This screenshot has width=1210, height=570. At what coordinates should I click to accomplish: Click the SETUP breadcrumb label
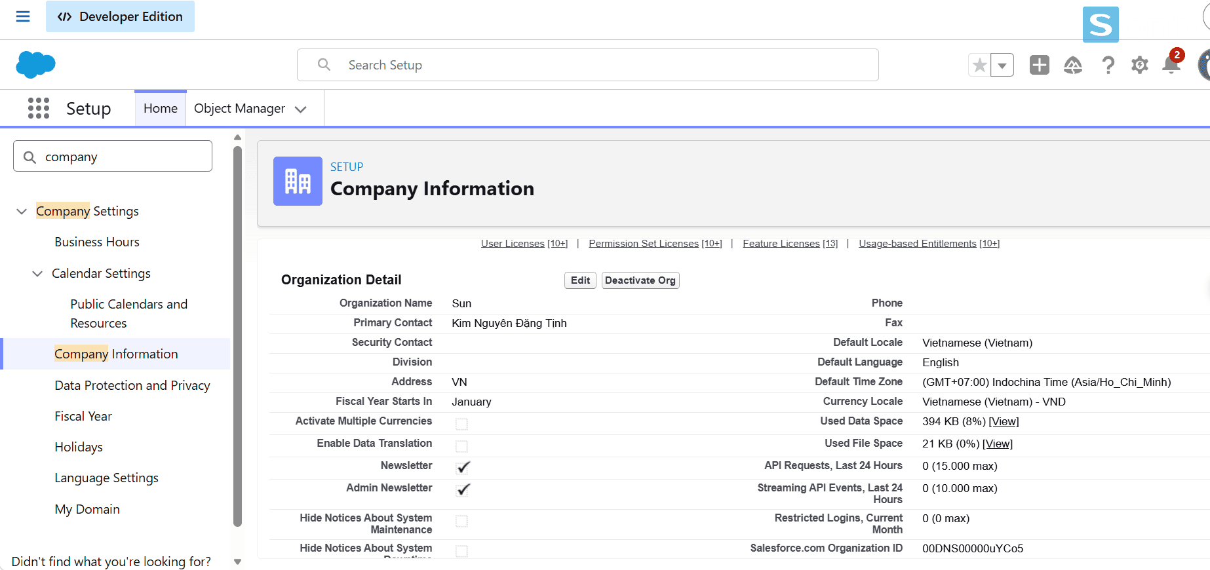[x=347, y=167]
